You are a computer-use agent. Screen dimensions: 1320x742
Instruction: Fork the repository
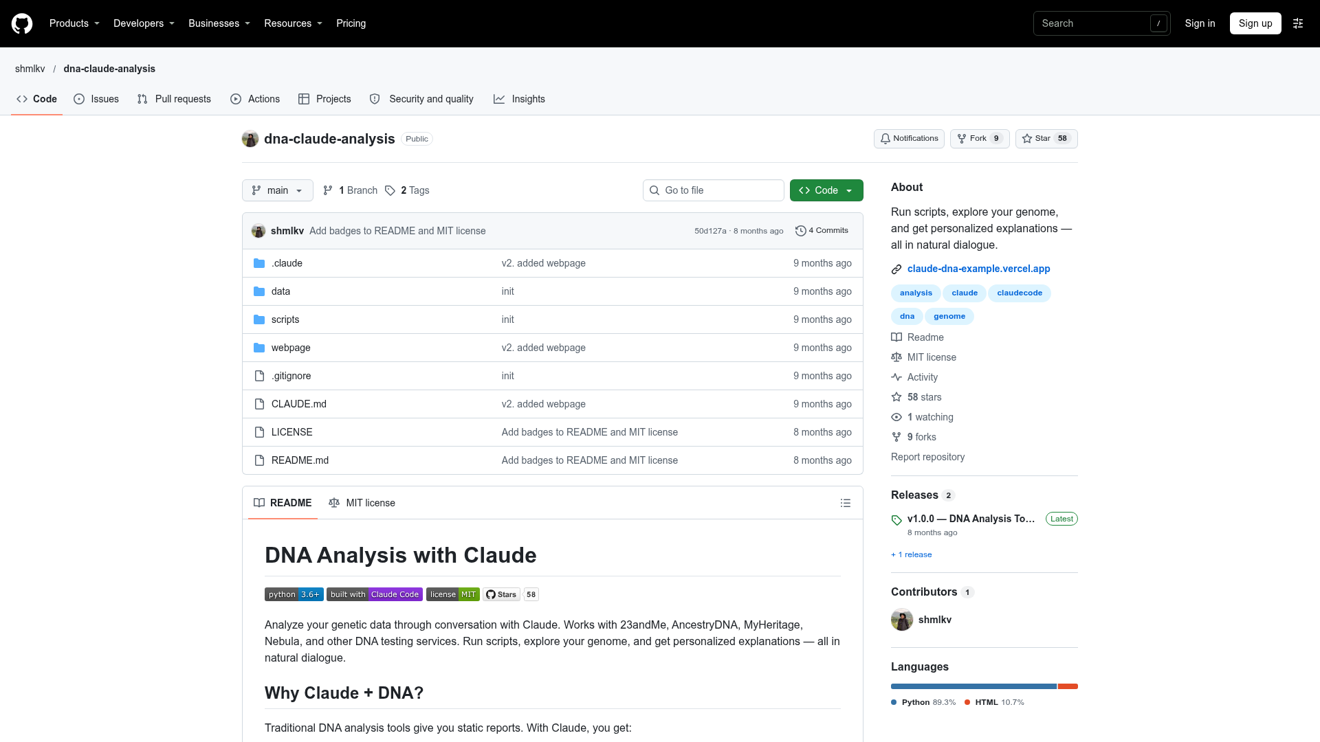(980, 139)
